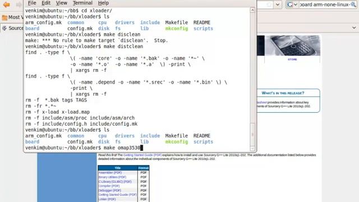Click the 'rm -f *.bak tags TAGS' line

tap(56, 100)
